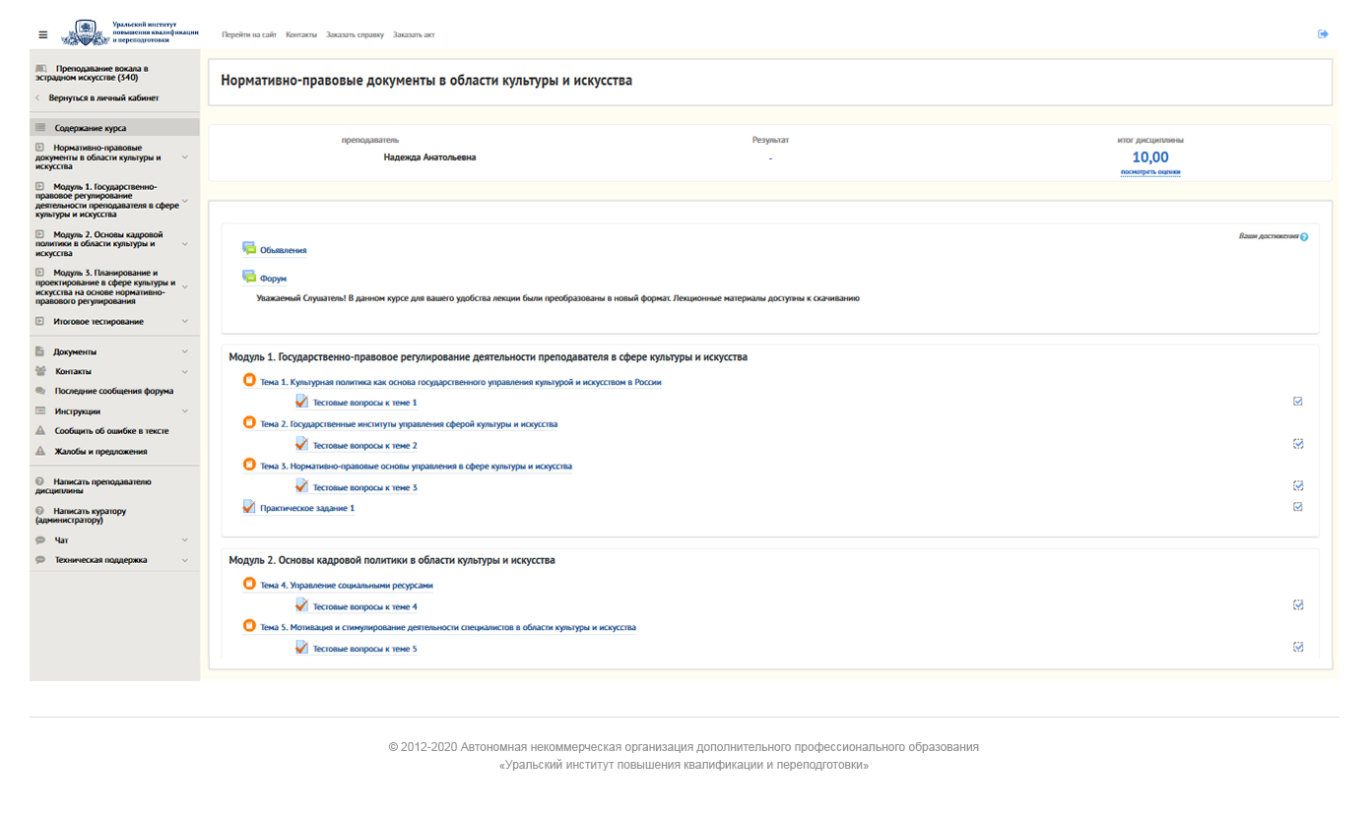Click the hamburger menu icon
The height and width of the screenshot is (817, 1369).
click(x=43, y=34)
